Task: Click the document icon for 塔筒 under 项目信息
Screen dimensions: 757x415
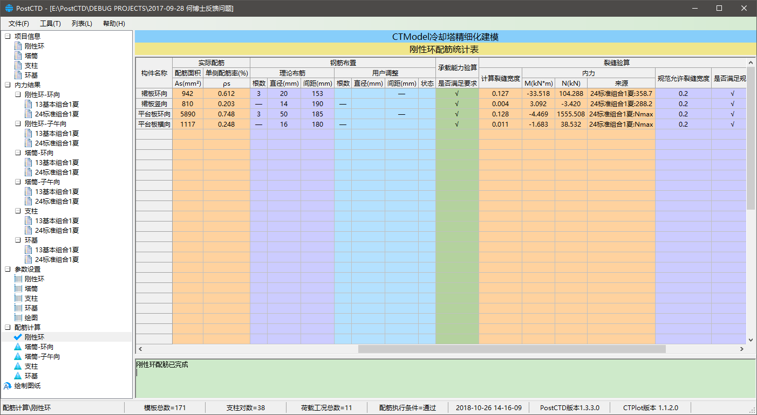Action: pyautogui.click(x=18, y=56)
